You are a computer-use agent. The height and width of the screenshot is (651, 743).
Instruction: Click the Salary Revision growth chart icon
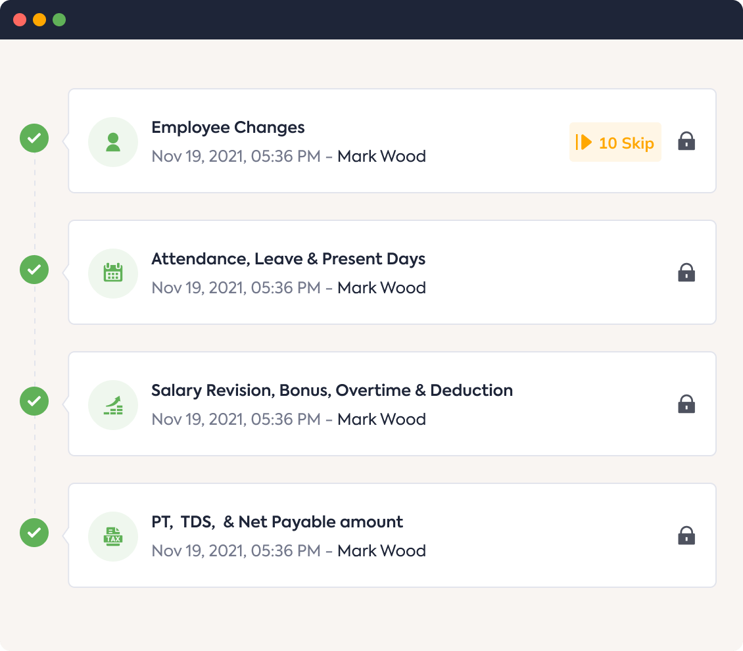point(112,404)
